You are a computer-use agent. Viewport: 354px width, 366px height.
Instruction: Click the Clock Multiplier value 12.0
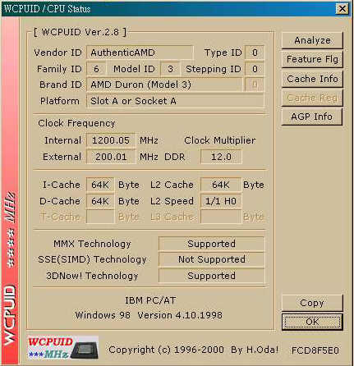pyautogui.click(x=221, y=157)
